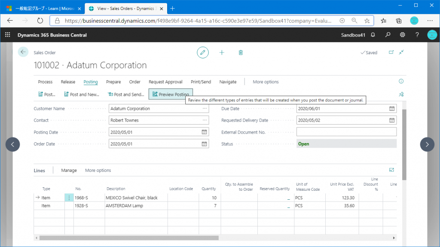Screen dimensions: 440x247
Task: Open the Request Approval menu
Action: [x=165, y=82]
